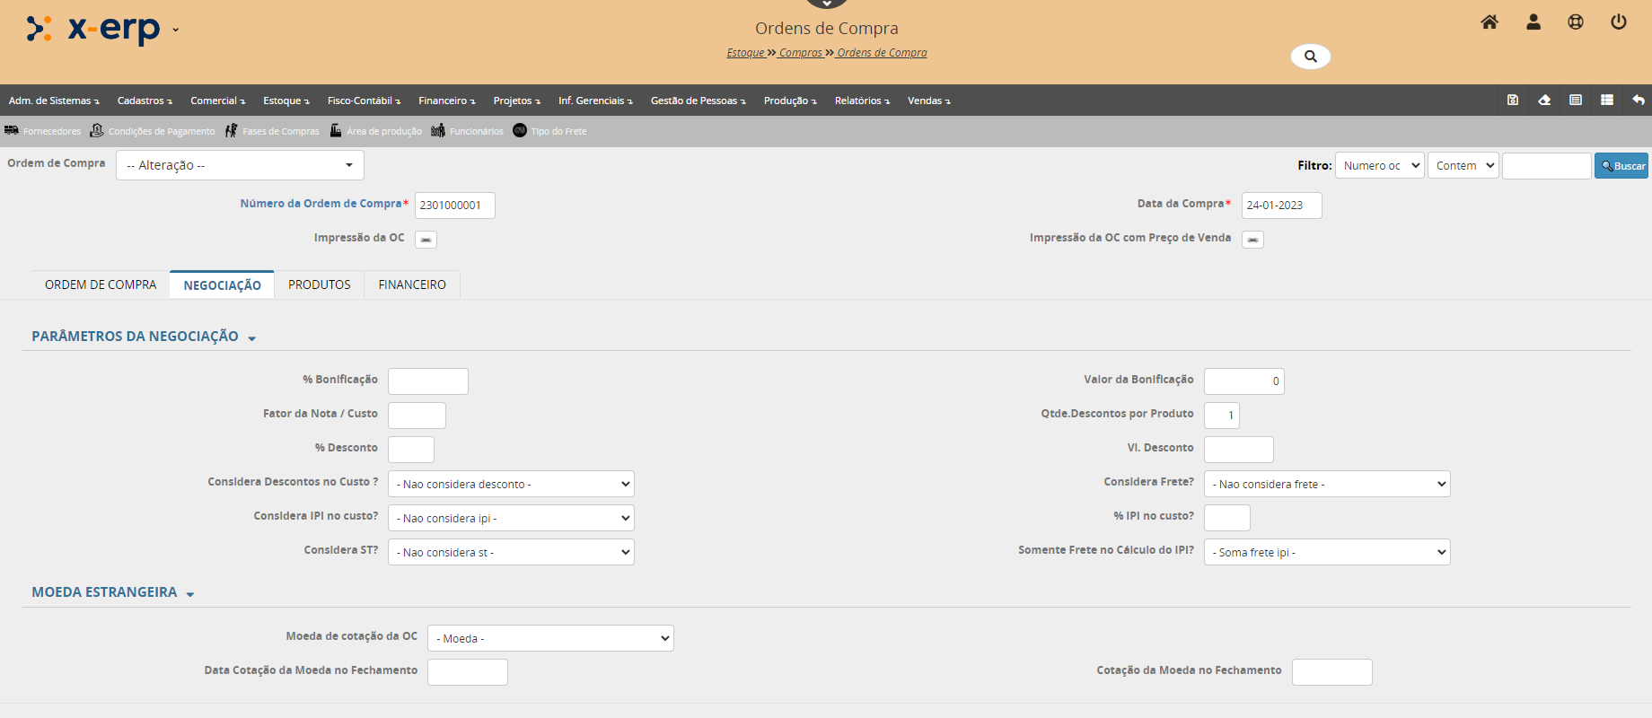This screenshot has width=1652, height=718.
Task: Open Fornecedores shortcut with truck icon
Action: click(42, 131)
